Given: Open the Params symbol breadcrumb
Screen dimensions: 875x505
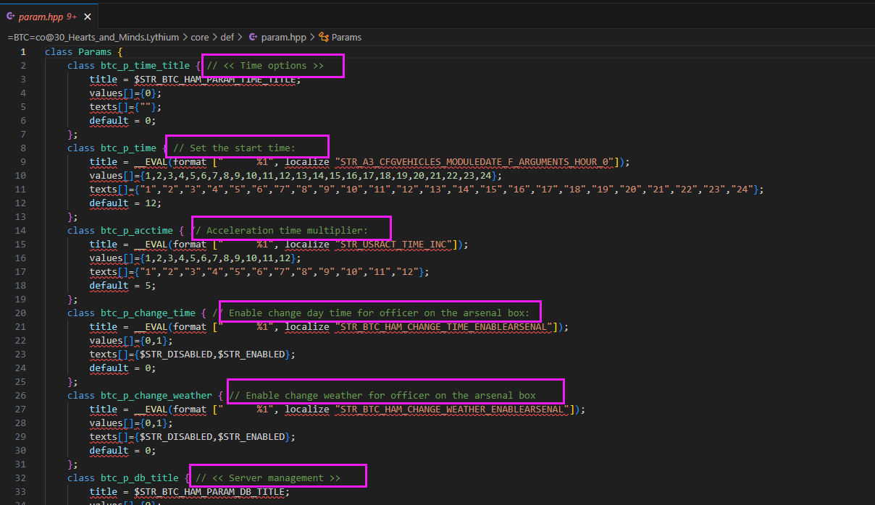Looking at the screenshot, I should point(347,37).
